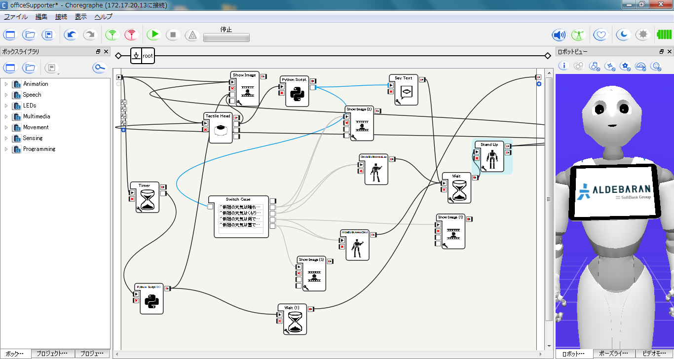Toggle the info display in robot view
The image size is (674, 359).
[x=564, y=66]
